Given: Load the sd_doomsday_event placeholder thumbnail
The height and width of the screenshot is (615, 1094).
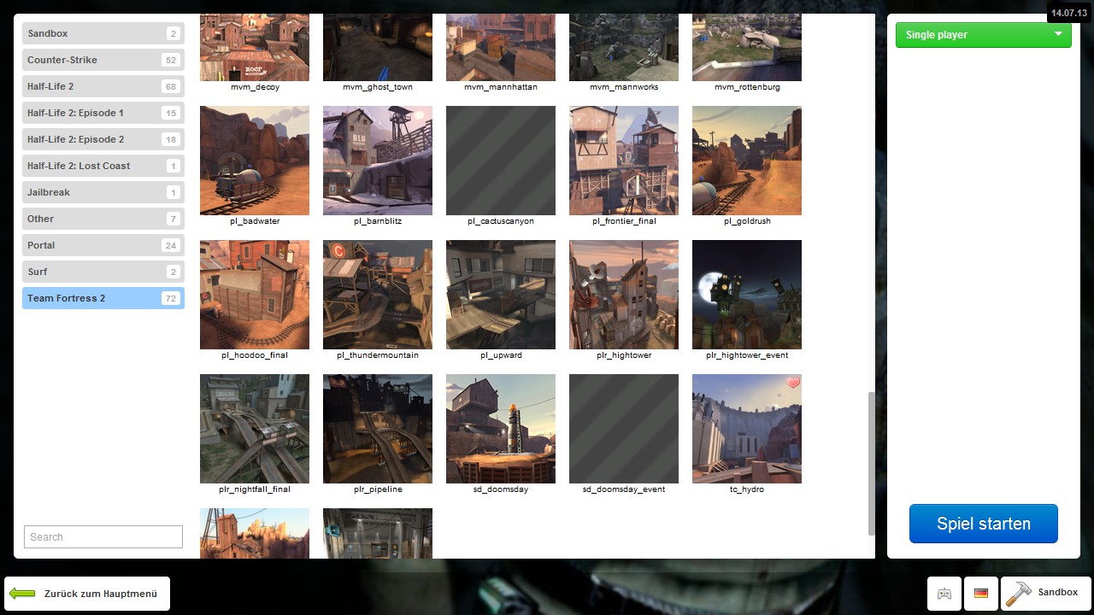Looking at the screenshot, I should (624, 429).
